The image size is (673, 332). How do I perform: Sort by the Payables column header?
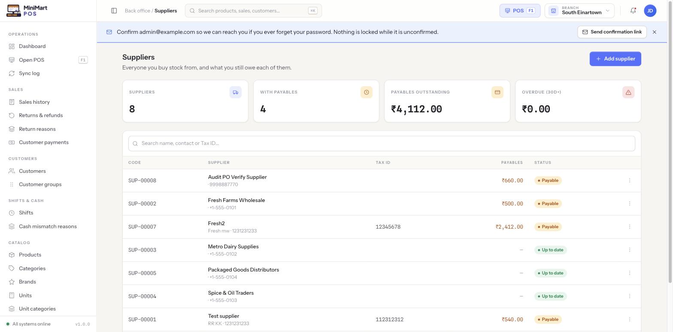pos(512,163)
